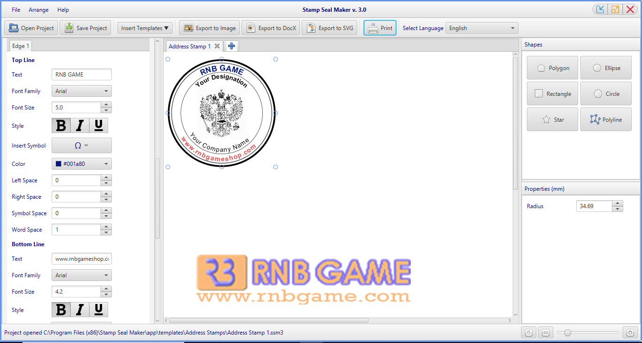Screen dimensions: 642x343
Task: Click the Radius value field
Action: coord(594,206)
